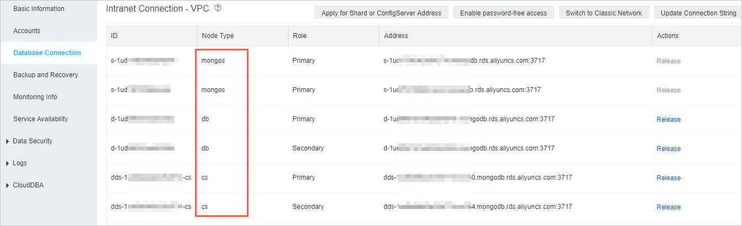Open the Basic Information page
Screen dimensions: 742x226
[39, 9]
